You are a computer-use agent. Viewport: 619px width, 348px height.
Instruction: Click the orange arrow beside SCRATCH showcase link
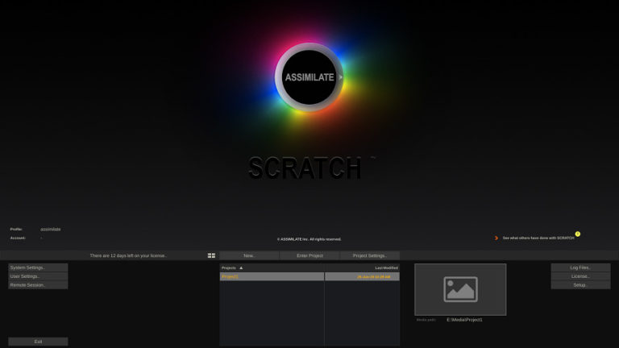(x=496, y=238)
